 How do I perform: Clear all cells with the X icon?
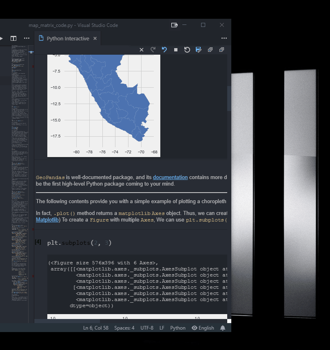click(141, 50)
